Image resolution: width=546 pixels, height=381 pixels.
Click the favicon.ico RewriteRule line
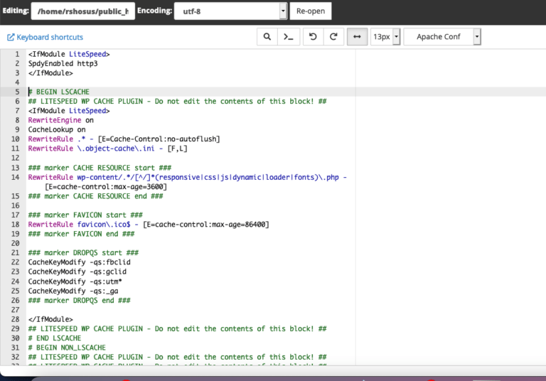pyautogui.click(x=149, y=225)
